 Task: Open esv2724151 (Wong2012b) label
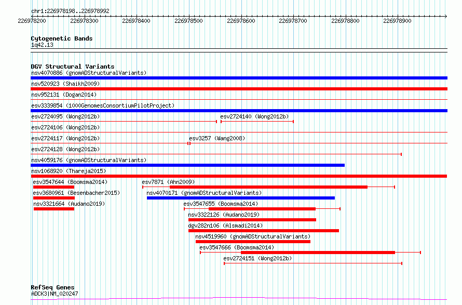[x=257, y=258]
